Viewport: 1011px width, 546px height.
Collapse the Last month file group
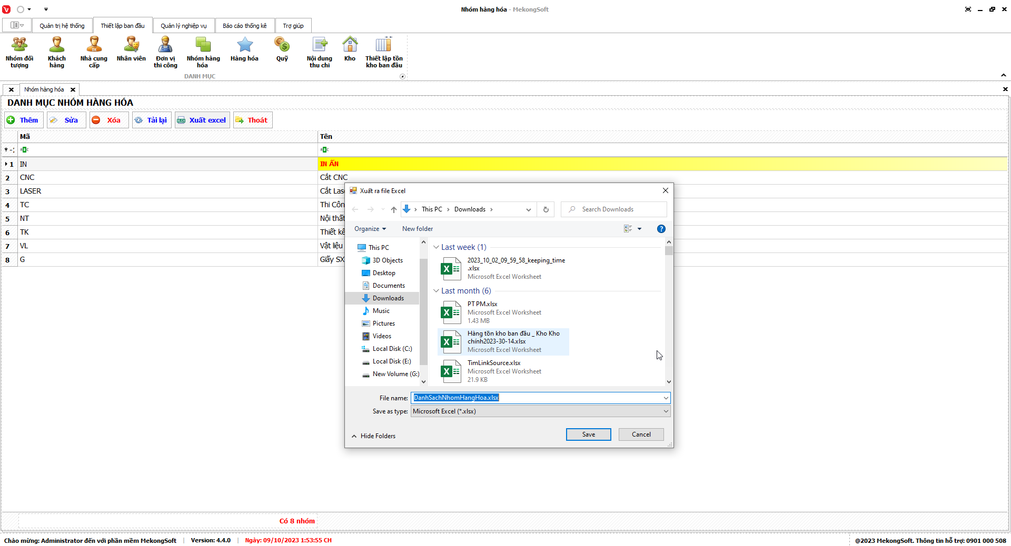pos(436,291)
